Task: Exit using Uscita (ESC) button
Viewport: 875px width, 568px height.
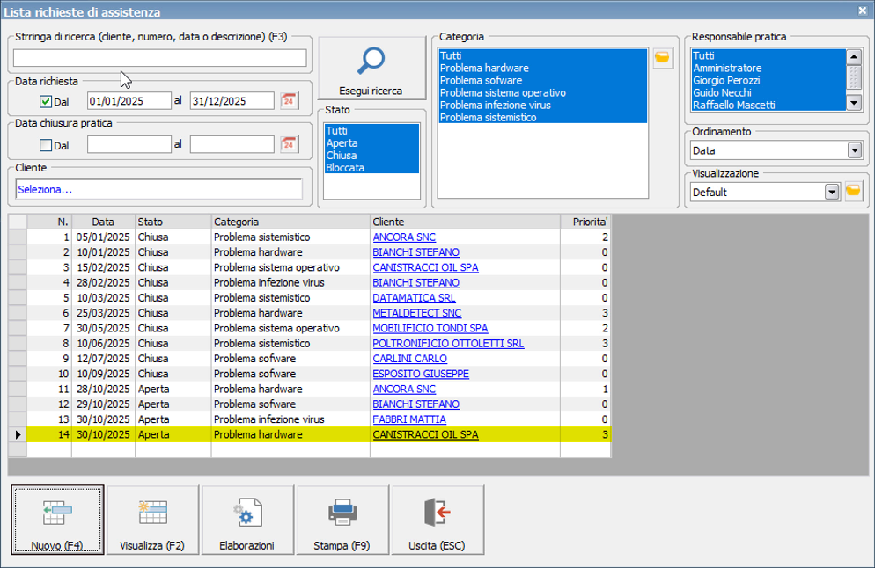Action: point(437,521)
